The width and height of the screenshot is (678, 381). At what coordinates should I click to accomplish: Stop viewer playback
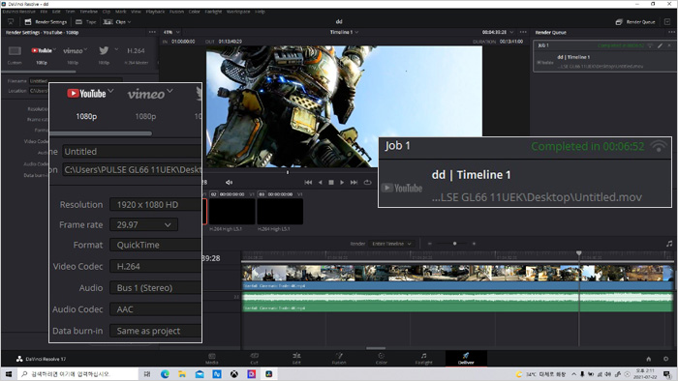tap(331, 183)
